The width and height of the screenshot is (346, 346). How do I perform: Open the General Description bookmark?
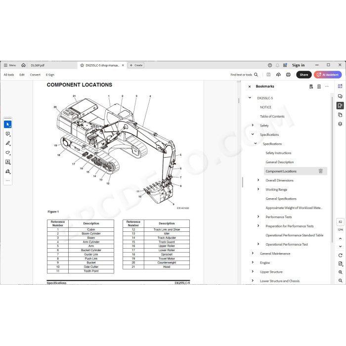(280, 162)
